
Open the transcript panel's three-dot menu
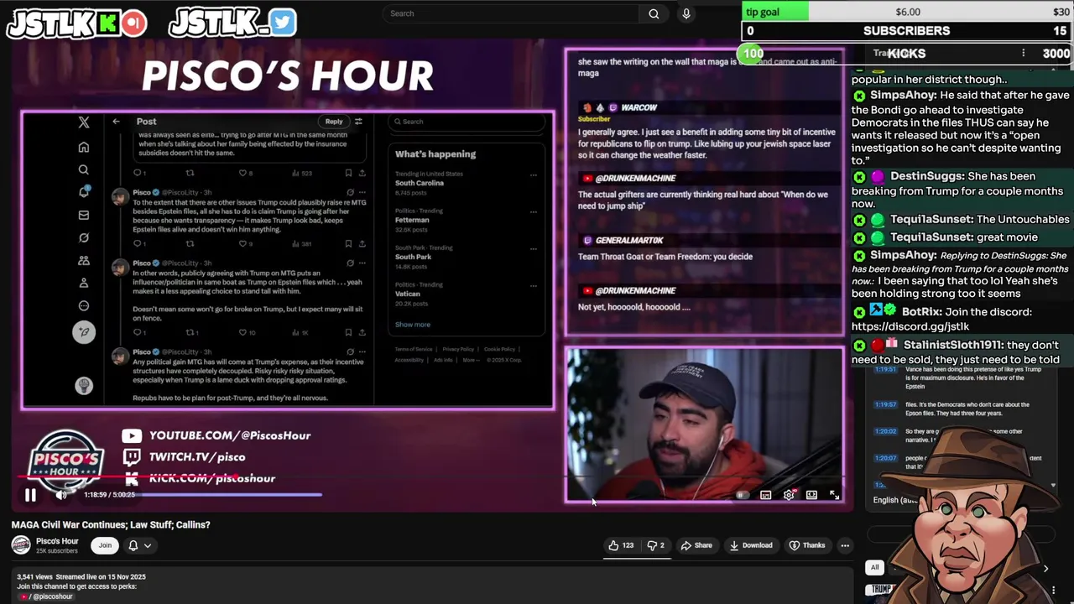(x=1023, y=53)
